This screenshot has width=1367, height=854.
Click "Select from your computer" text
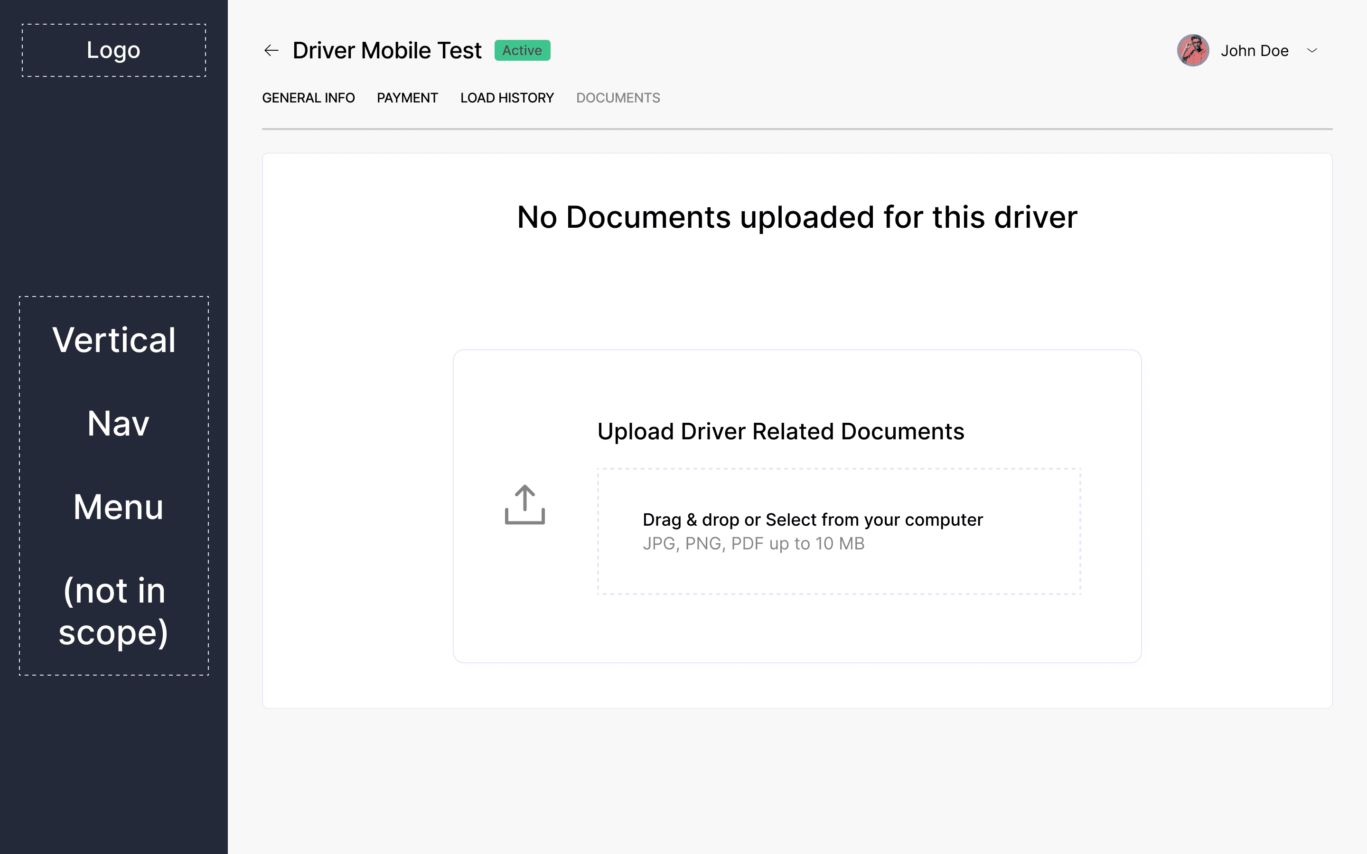point(874,520)
